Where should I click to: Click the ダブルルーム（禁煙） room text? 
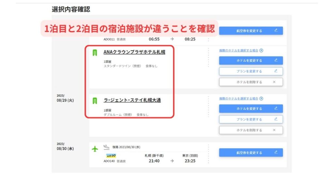[118, 115]
